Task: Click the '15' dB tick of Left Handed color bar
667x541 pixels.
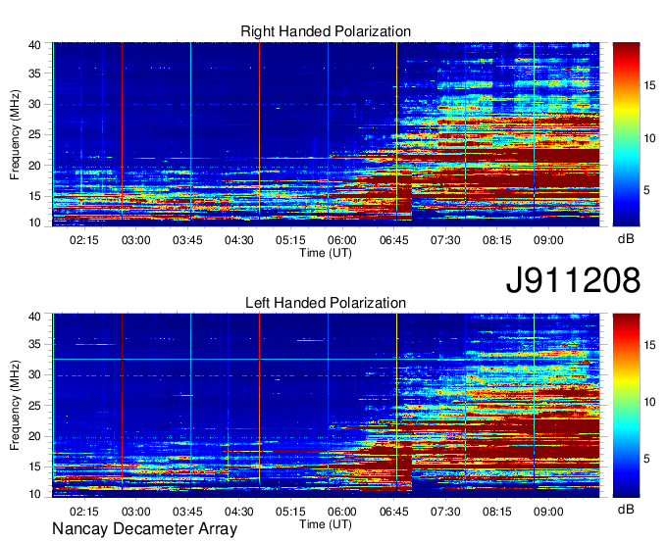Action: pyautogui.click(x=649, y=345)
